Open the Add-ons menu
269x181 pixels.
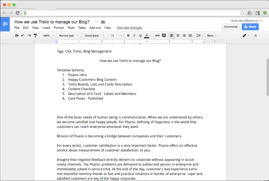(95, 28)
